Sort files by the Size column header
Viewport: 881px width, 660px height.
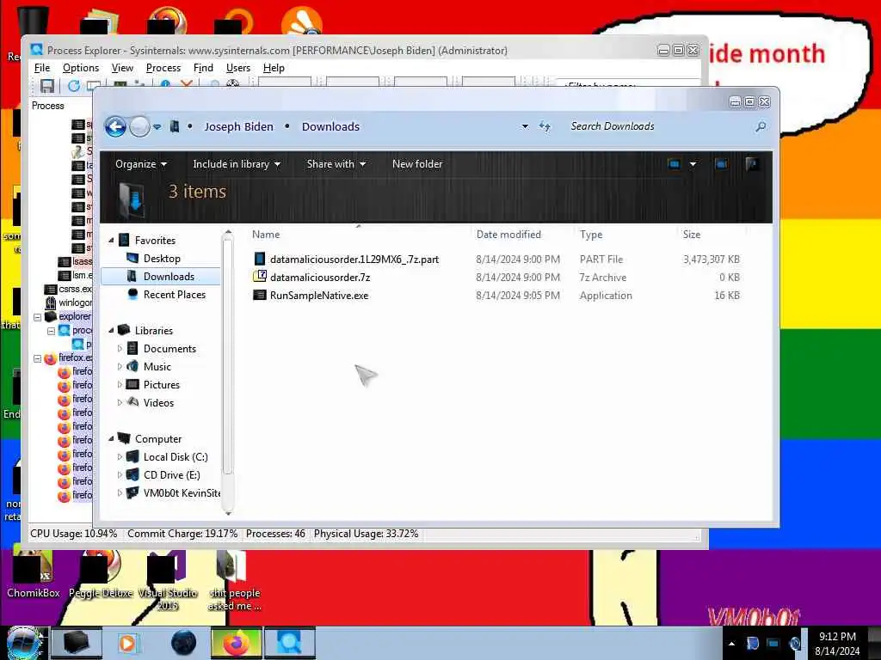pyautogui.click(x=692, y=235)
